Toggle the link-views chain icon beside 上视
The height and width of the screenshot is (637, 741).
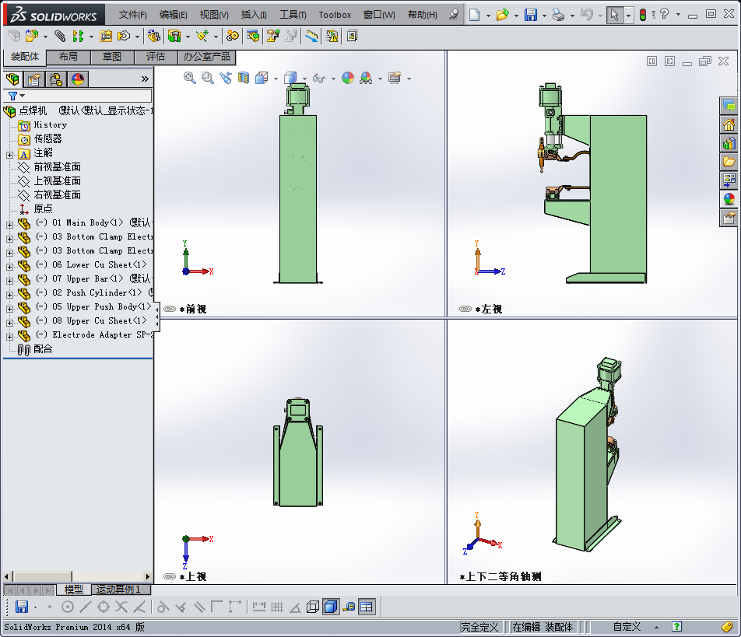170,576
